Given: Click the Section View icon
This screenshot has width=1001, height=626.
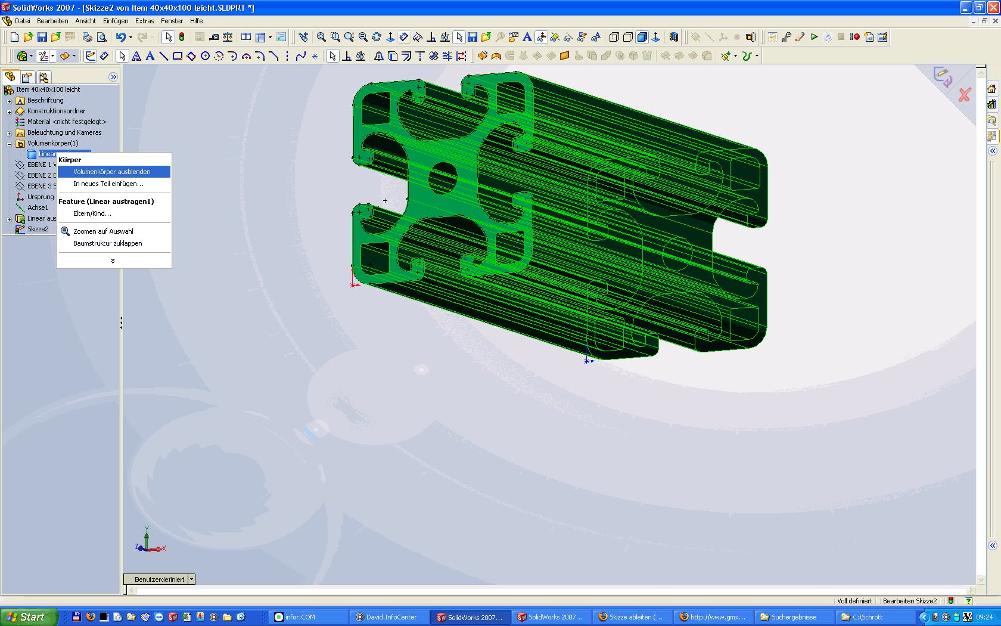Looking at the screenshot, I should coord(674,37).
